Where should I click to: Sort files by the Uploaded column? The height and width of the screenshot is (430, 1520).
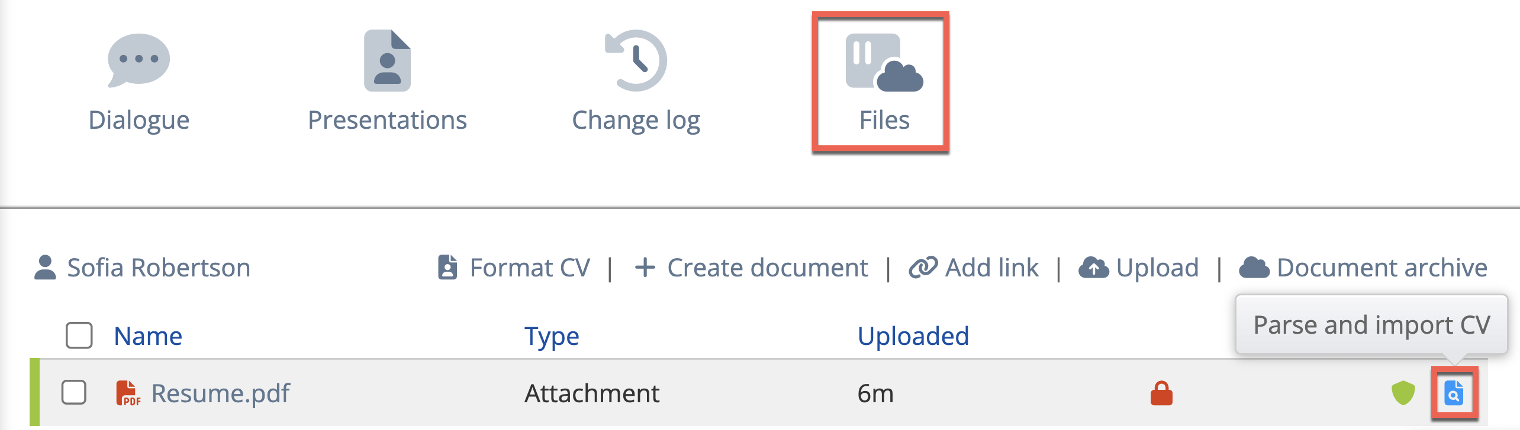[913, 336]
